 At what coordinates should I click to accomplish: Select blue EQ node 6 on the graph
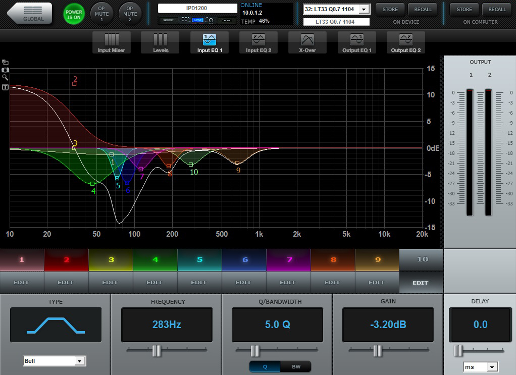click(127, 183)
